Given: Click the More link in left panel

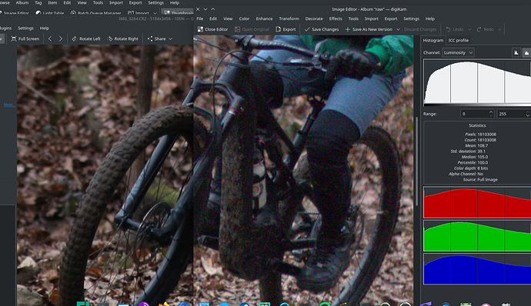Looking at the screenshot, I should click(8, 105).
